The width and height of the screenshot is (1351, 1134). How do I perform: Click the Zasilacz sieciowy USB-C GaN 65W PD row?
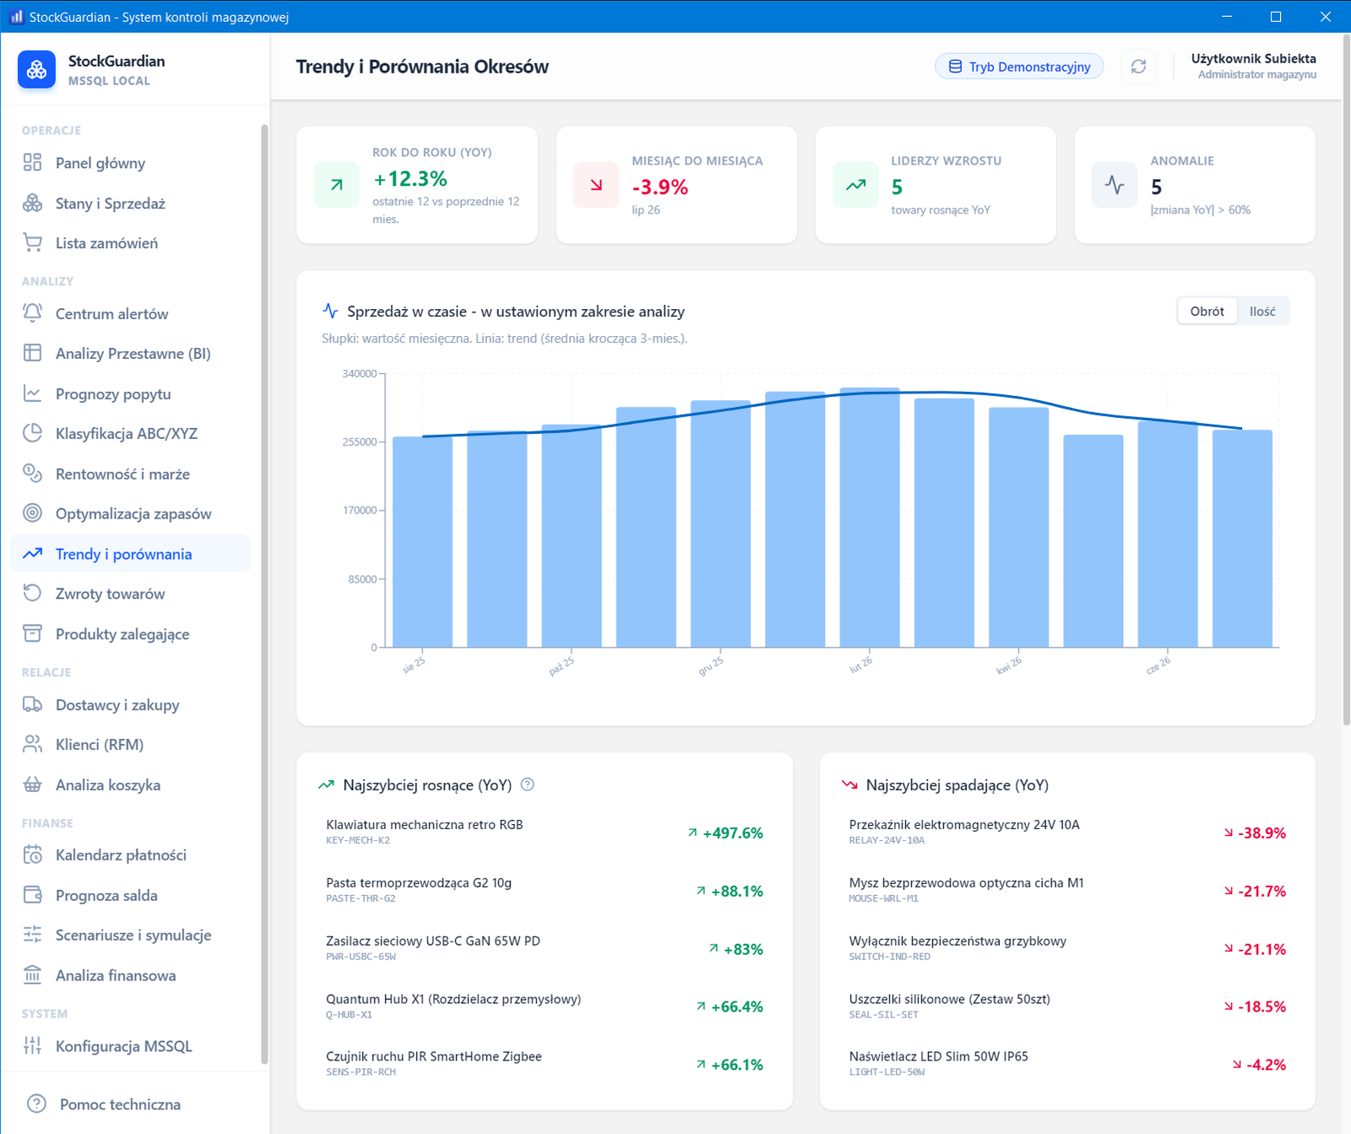click(545, 949)
